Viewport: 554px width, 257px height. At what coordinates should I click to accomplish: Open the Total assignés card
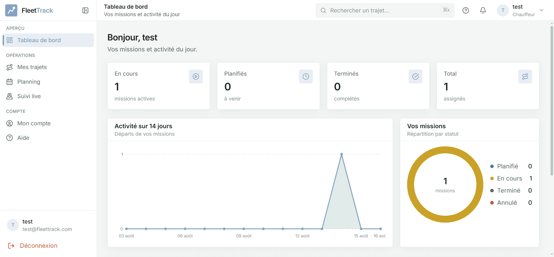coord(488,86)
